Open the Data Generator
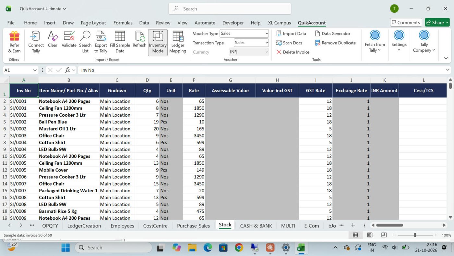 (x=333, y=33)
